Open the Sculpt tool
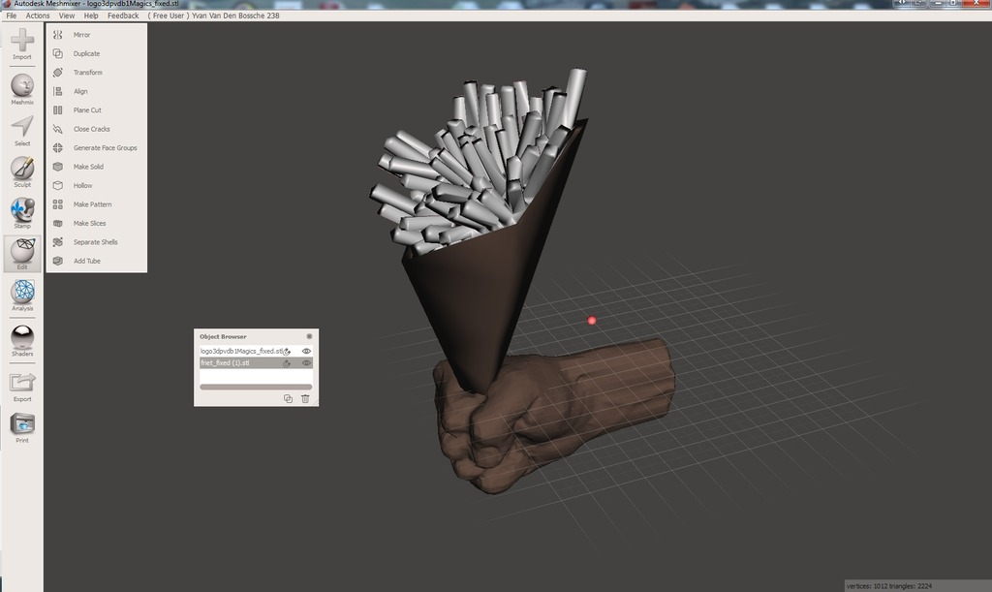992x592 pixels. [22, 172]
